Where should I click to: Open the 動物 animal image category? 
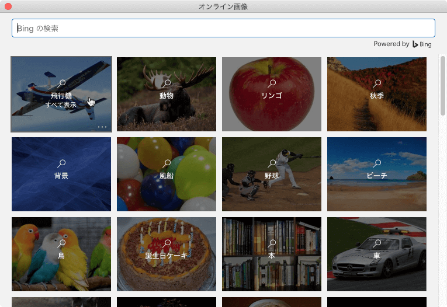click(x=167, y=95)
